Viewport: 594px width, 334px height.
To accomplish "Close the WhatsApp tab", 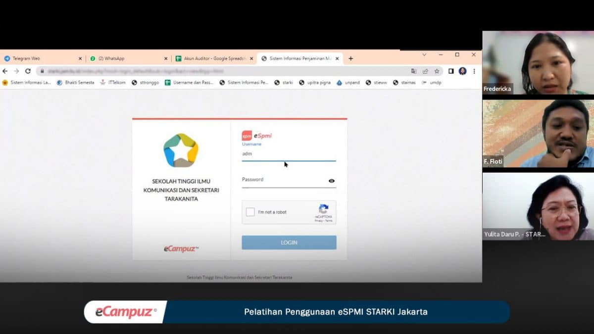I will (x=166, y=58).
